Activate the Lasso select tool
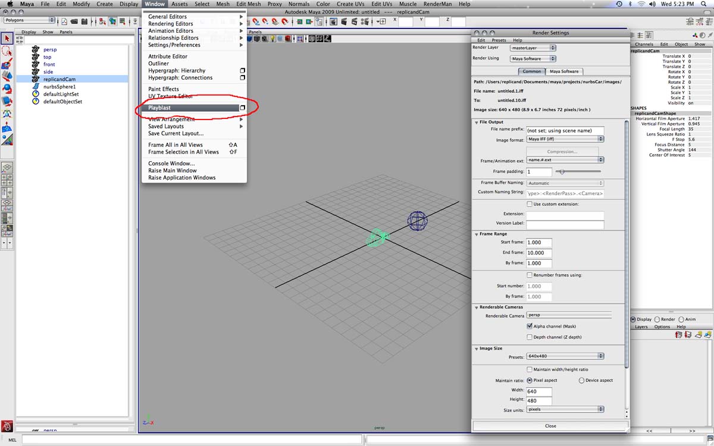Image resolution: width=714 pixels, height=446 pixels. tap(7, 51)
